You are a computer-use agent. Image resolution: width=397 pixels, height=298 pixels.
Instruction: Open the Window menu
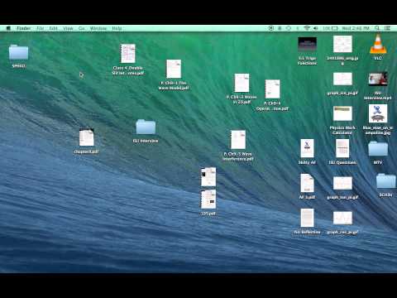(98, 28)
